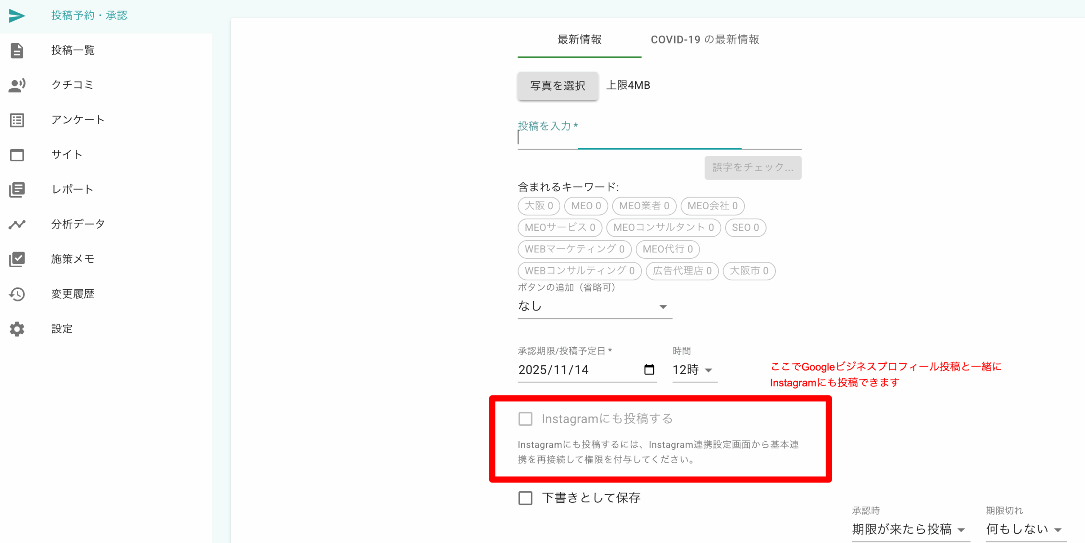
Task: Expand the ボタンの追加 dropdown showing なし
Action: click(x=594, y=306)
